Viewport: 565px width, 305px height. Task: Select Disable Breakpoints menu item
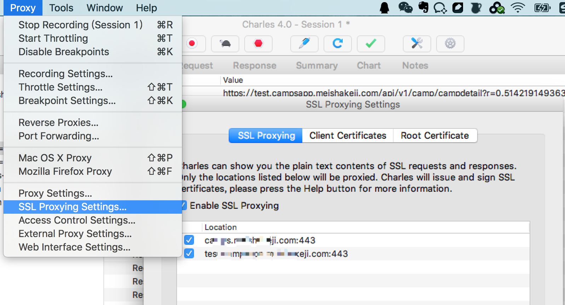click(x=93, y=52)
